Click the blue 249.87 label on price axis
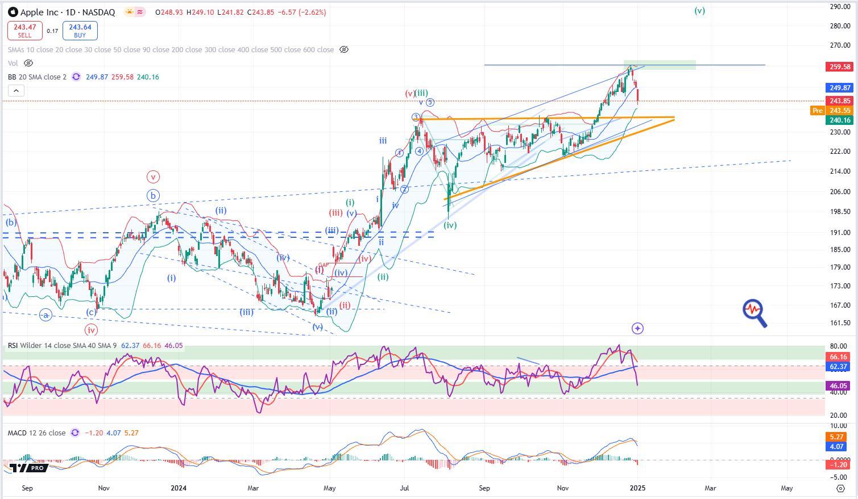This screenshot has width=858, height=499. click(x=840, y=88)
